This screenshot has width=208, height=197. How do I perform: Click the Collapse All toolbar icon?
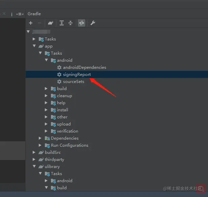[x=70, y=23]
